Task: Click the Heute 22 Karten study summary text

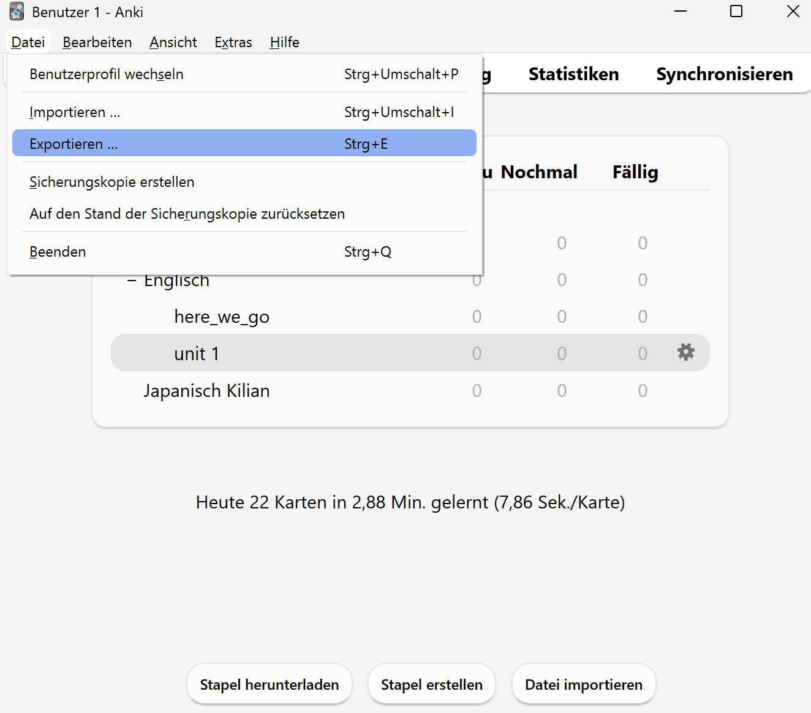Action: point(410,502)
